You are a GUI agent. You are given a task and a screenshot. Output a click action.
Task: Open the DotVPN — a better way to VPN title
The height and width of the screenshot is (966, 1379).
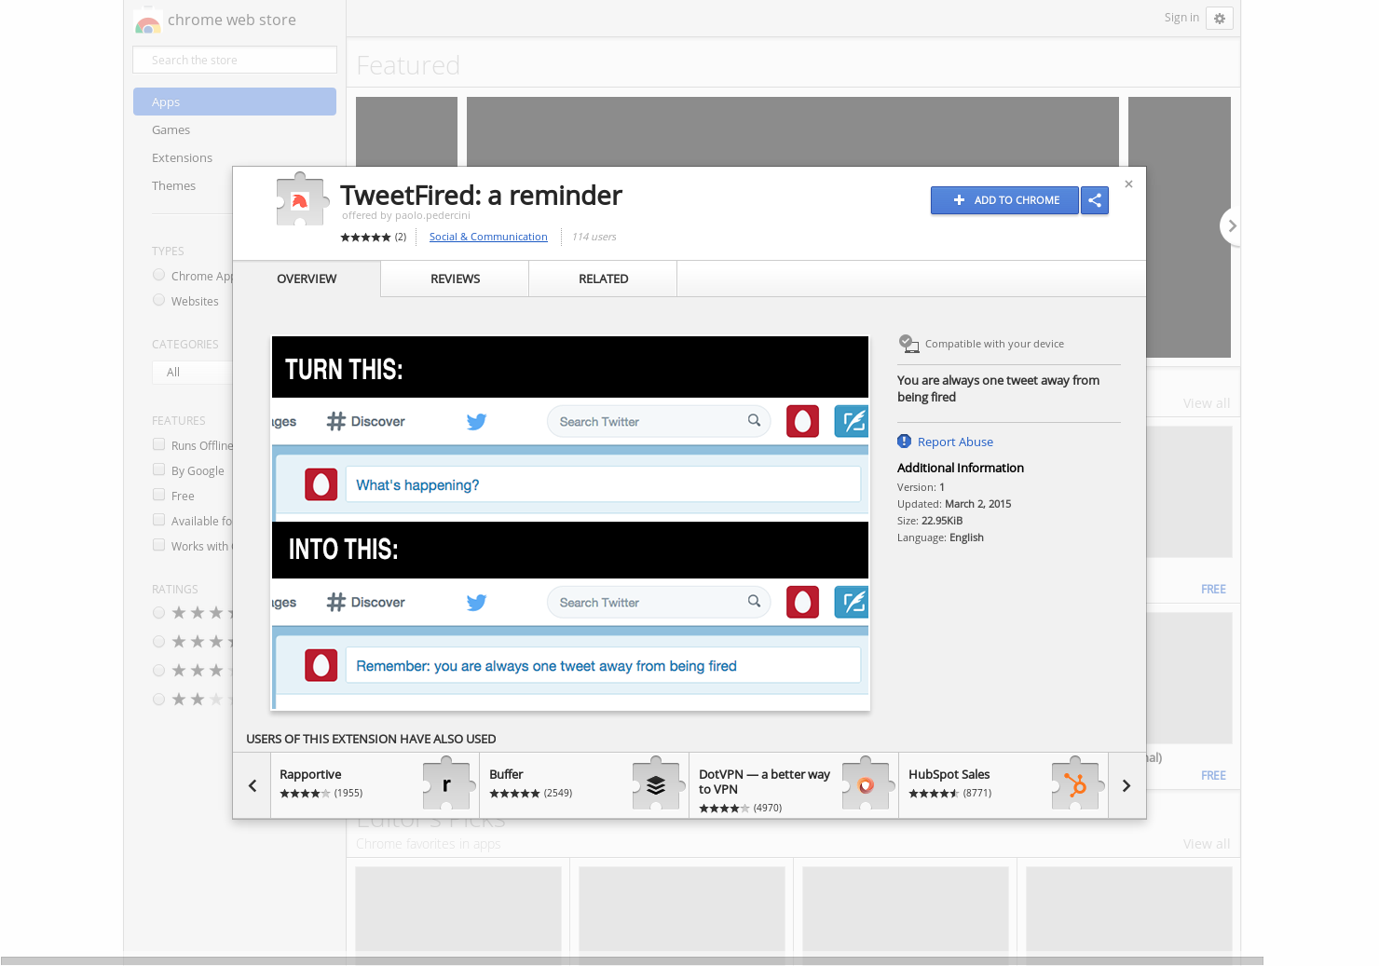coord(764,782)
